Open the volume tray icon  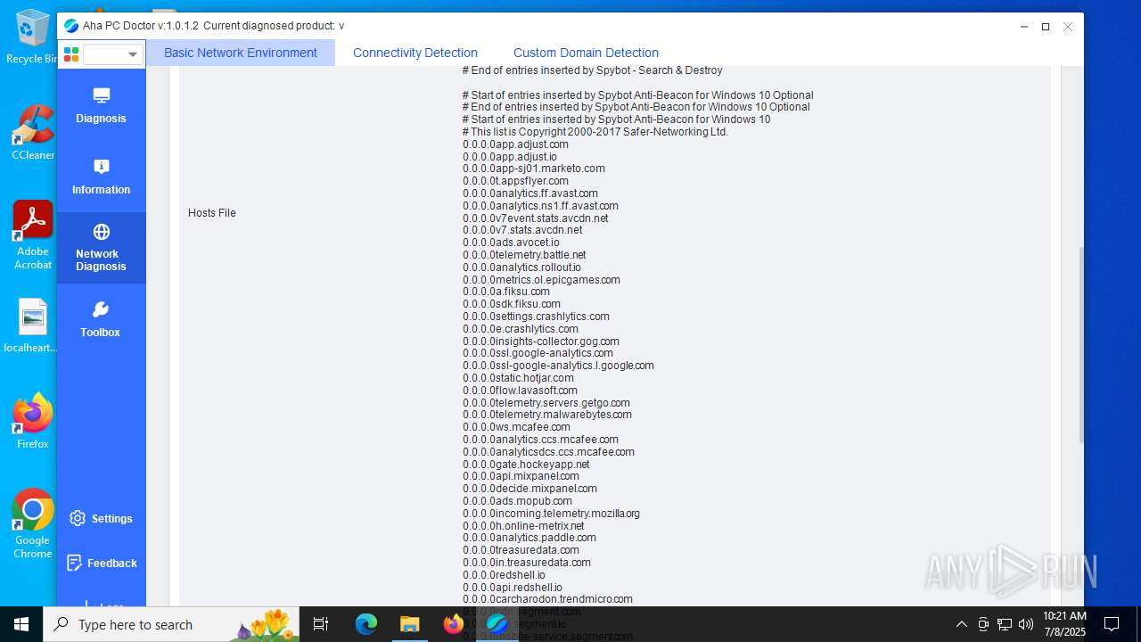click(1026, 624)
